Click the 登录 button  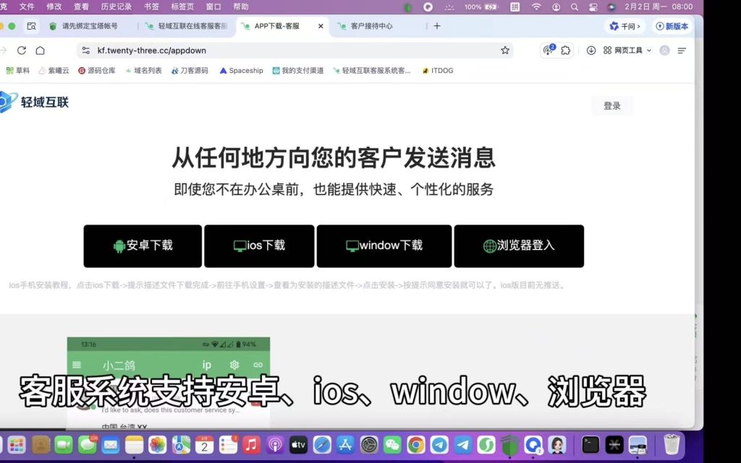click(611, 105)
